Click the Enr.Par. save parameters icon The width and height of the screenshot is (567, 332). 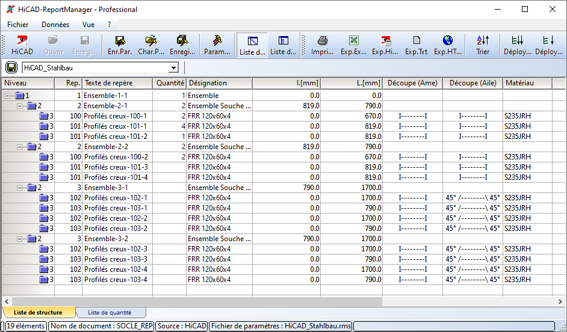point(120,45)
